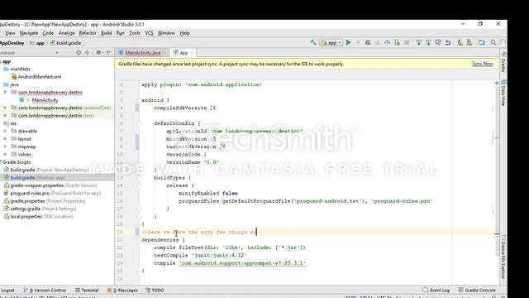
Task: Expand the mipmap folder
Action: click(6, 147)
